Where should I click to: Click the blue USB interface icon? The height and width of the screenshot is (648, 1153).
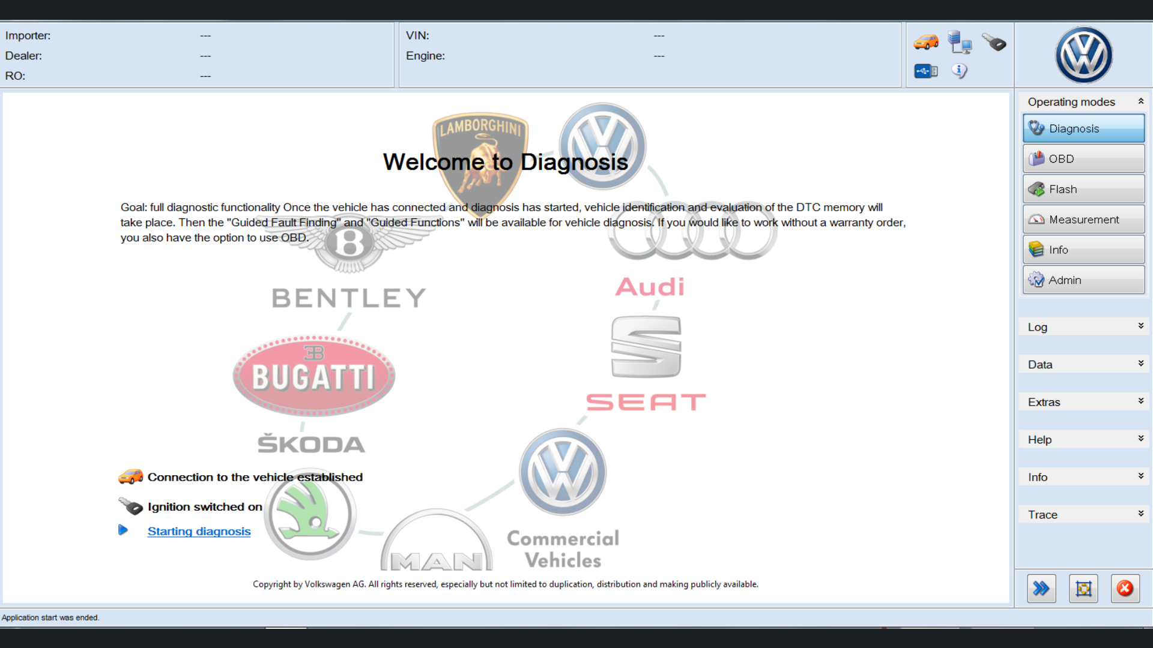coord(926,71)
